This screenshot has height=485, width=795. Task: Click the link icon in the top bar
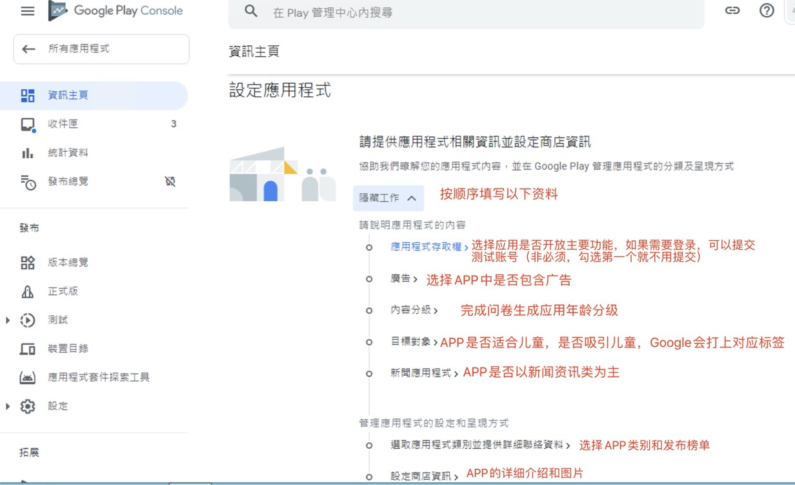[732, 10]
